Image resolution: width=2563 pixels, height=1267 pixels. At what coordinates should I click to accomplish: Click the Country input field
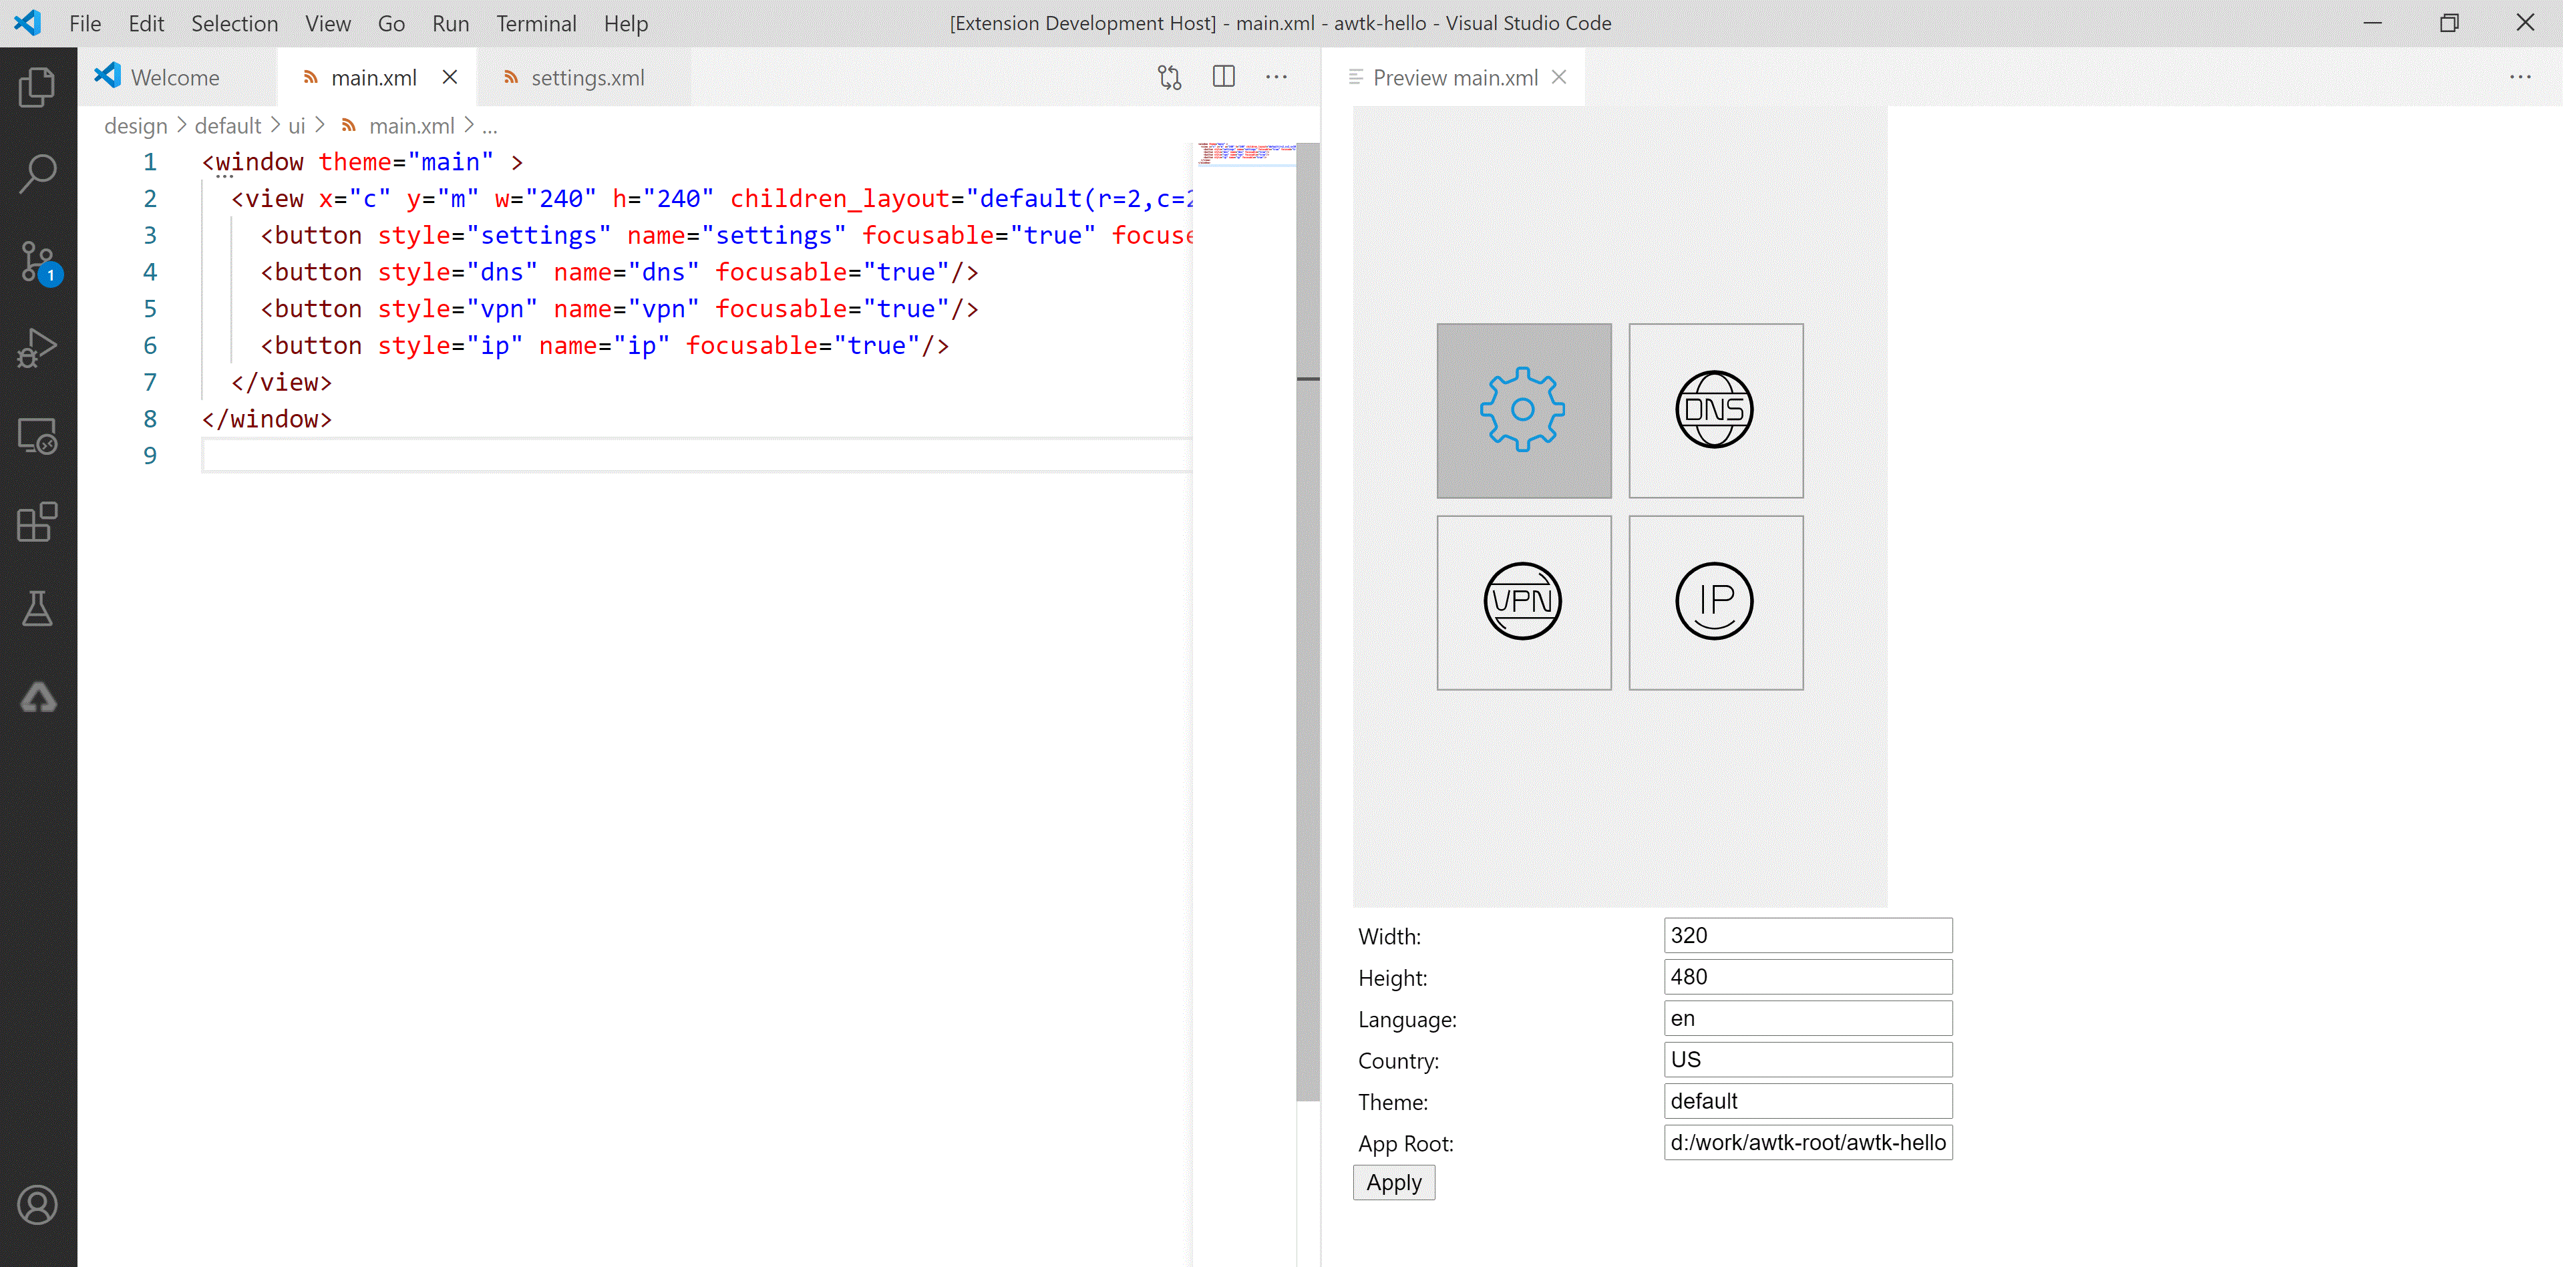(1808, 1059)
